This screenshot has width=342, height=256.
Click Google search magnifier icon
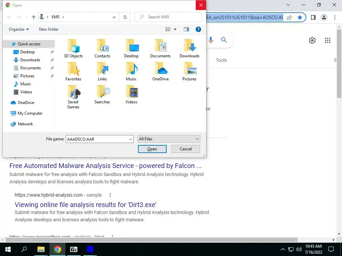click(x=224, y=40)
